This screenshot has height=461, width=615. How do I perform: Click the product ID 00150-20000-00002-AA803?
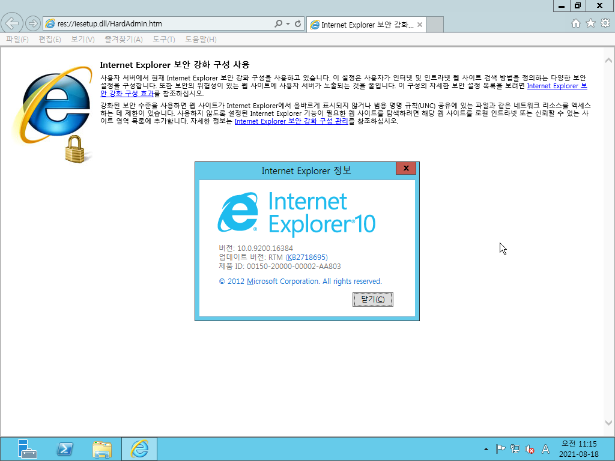(x=293, y=266)
